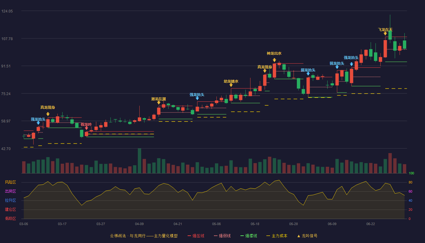Click the 强龙抬头 arrow in mid-June
The image size is (425, 243).
click(352, 64)
